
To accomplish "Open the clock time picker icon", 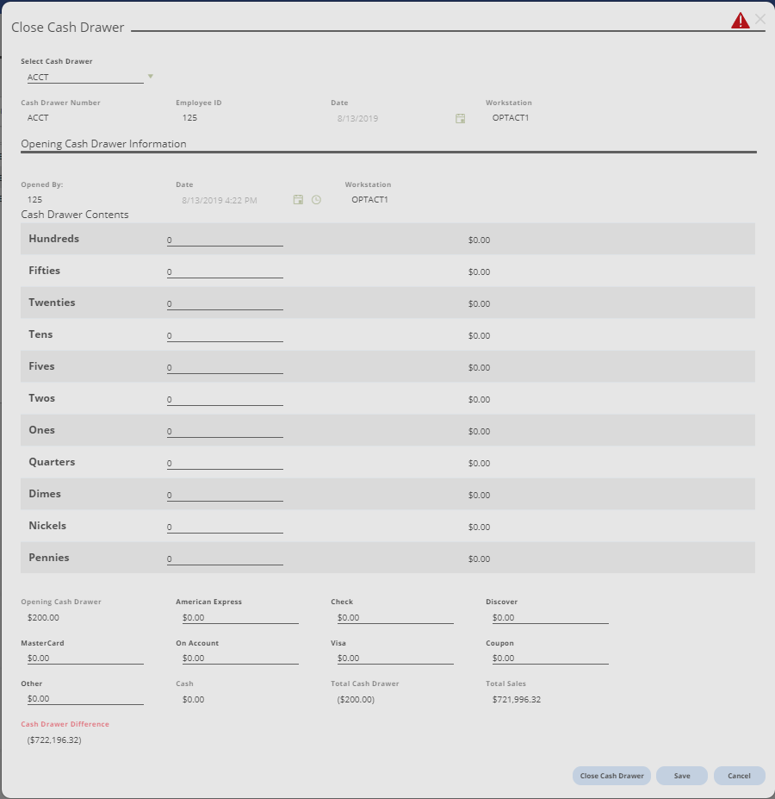I will coord(316,200).
